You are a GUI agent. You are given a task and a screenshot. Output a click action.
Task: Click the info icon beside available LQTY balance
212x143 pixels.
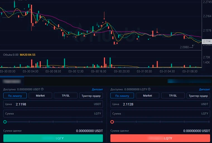point(150,89)
